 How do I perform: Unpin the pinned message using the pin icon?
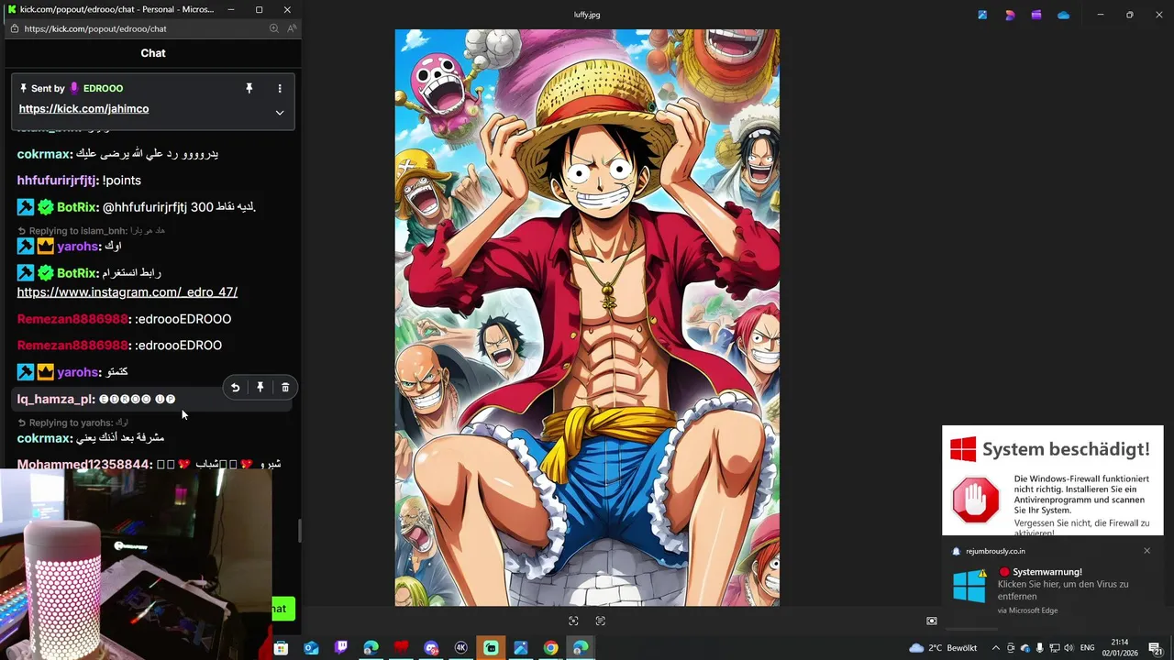pyautogui.click(x=249, y=88)
